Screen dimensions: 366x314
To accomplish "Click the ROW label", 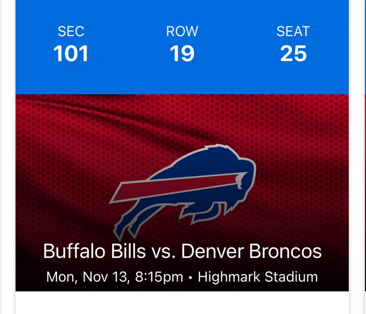I will point(182,31).
